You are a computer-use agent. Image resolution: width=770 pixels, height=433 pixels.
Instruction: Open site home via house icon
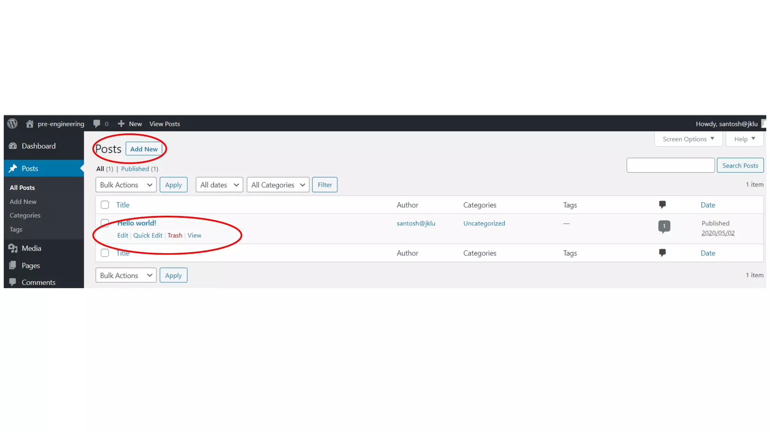pos(30,124)
